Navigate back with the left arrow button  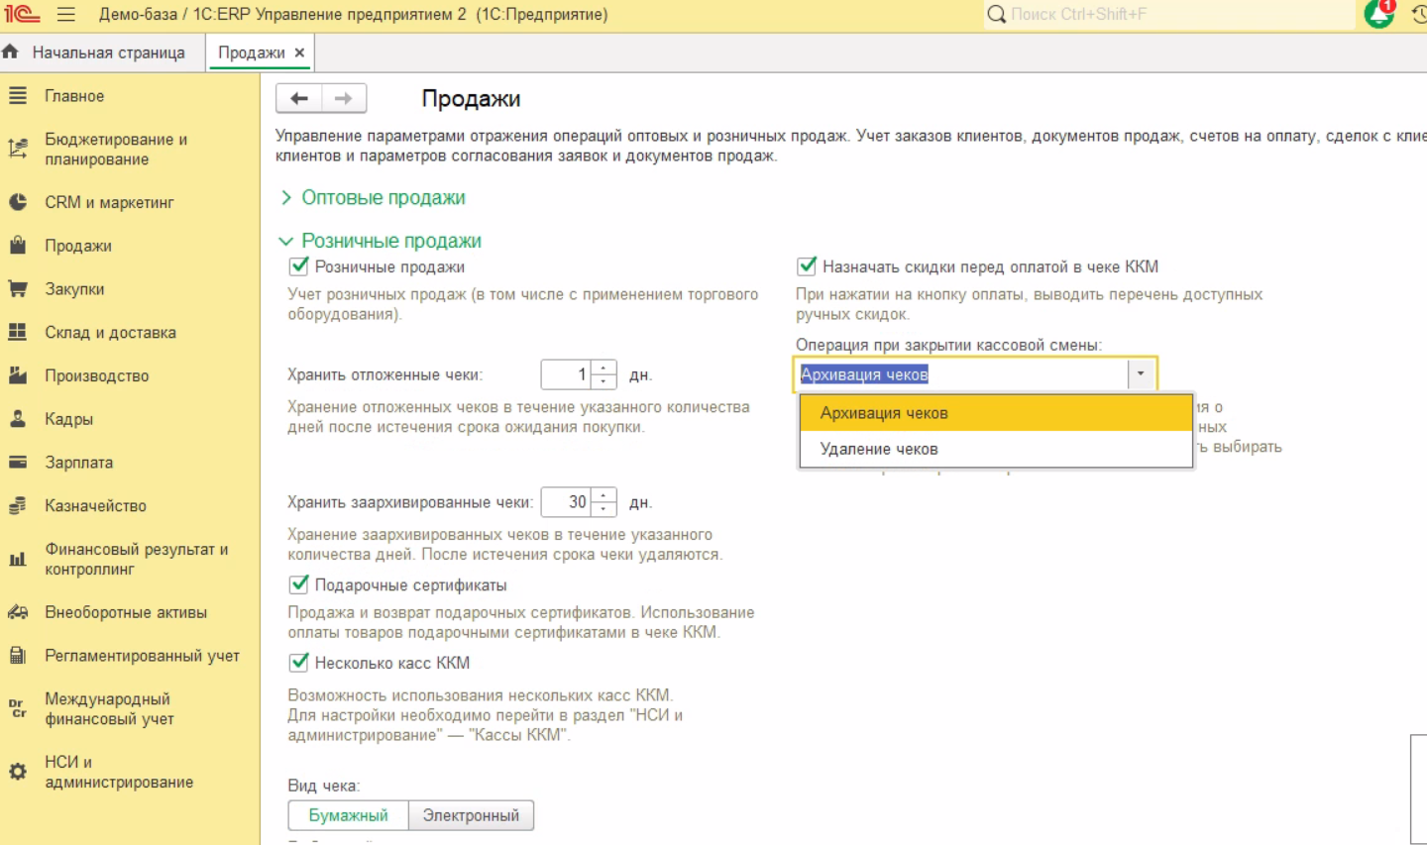299,98
